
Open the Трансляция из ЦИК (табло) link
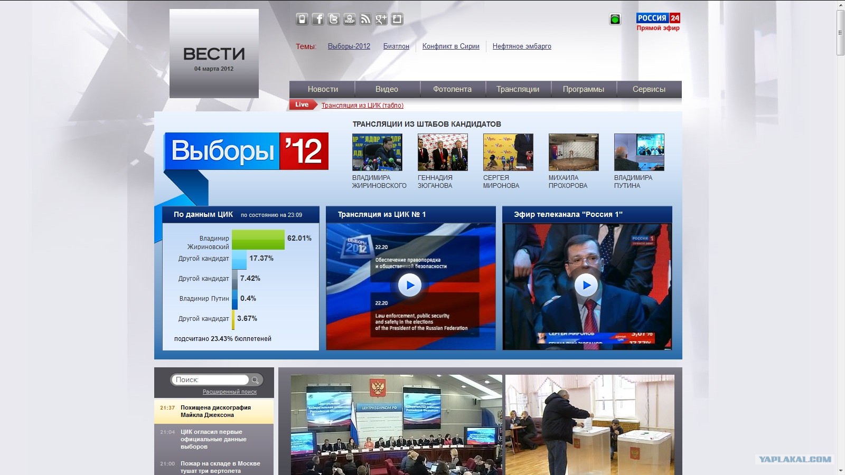[x=362, y=106]
